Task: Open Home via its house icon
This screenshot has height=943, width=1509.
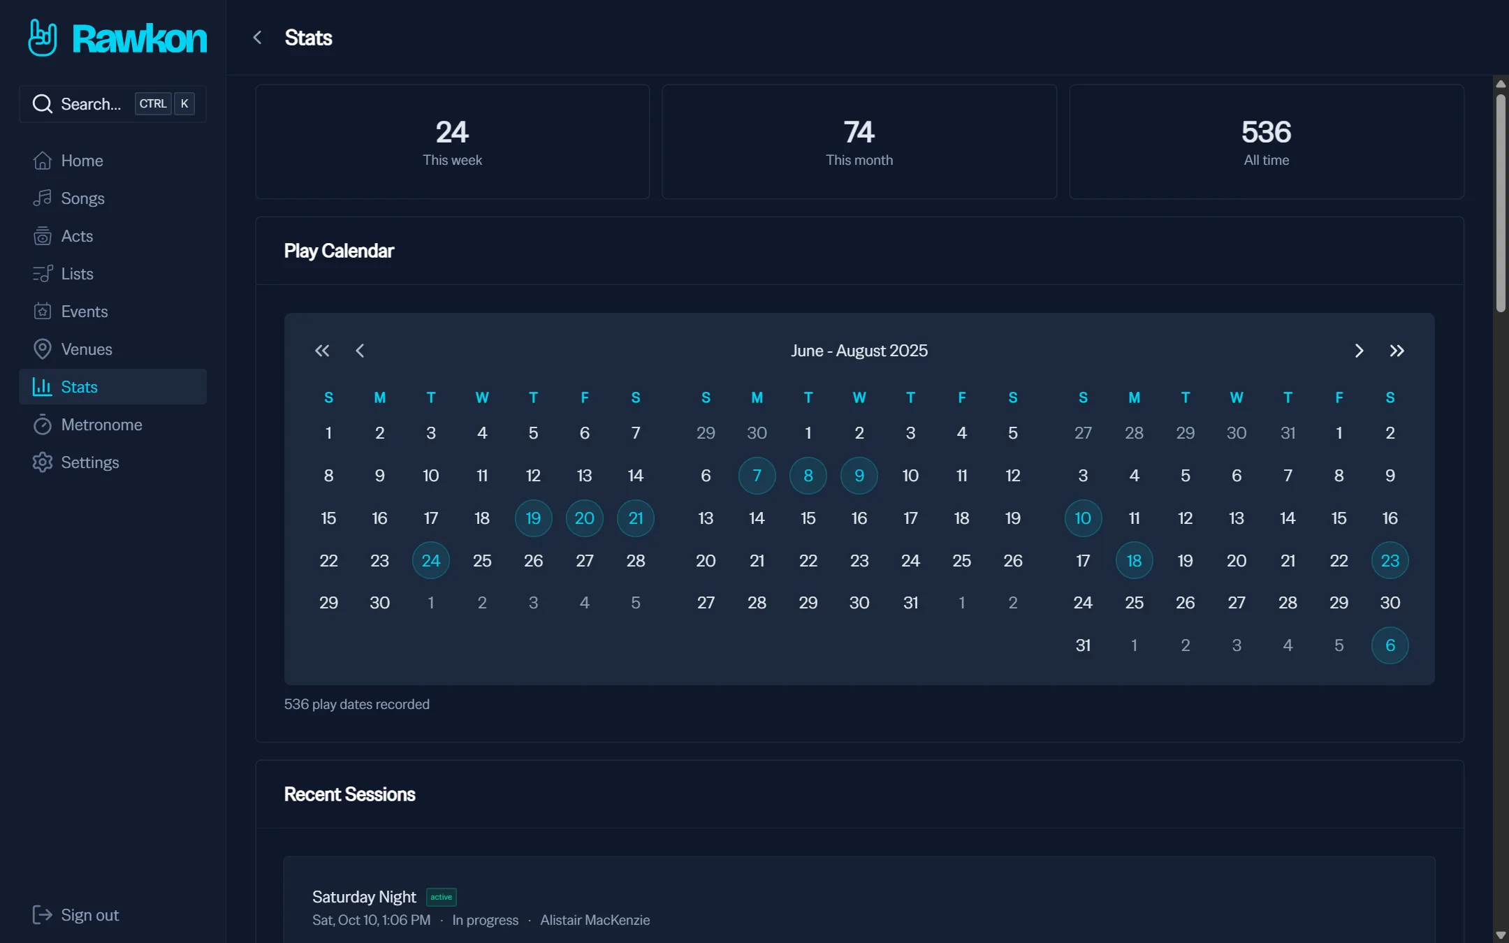Action: (43, 161)
